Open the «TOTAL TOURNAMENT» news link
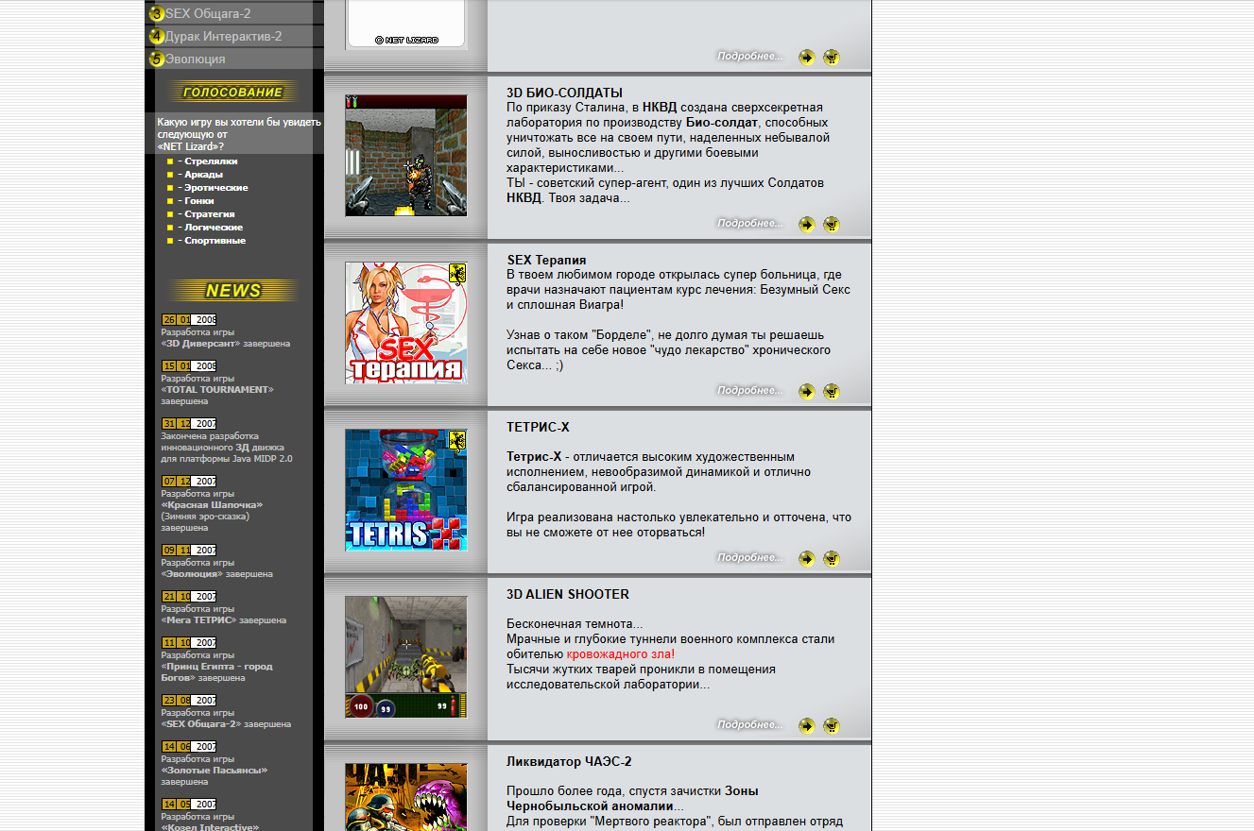1254x831 pixels. (217, 390)
